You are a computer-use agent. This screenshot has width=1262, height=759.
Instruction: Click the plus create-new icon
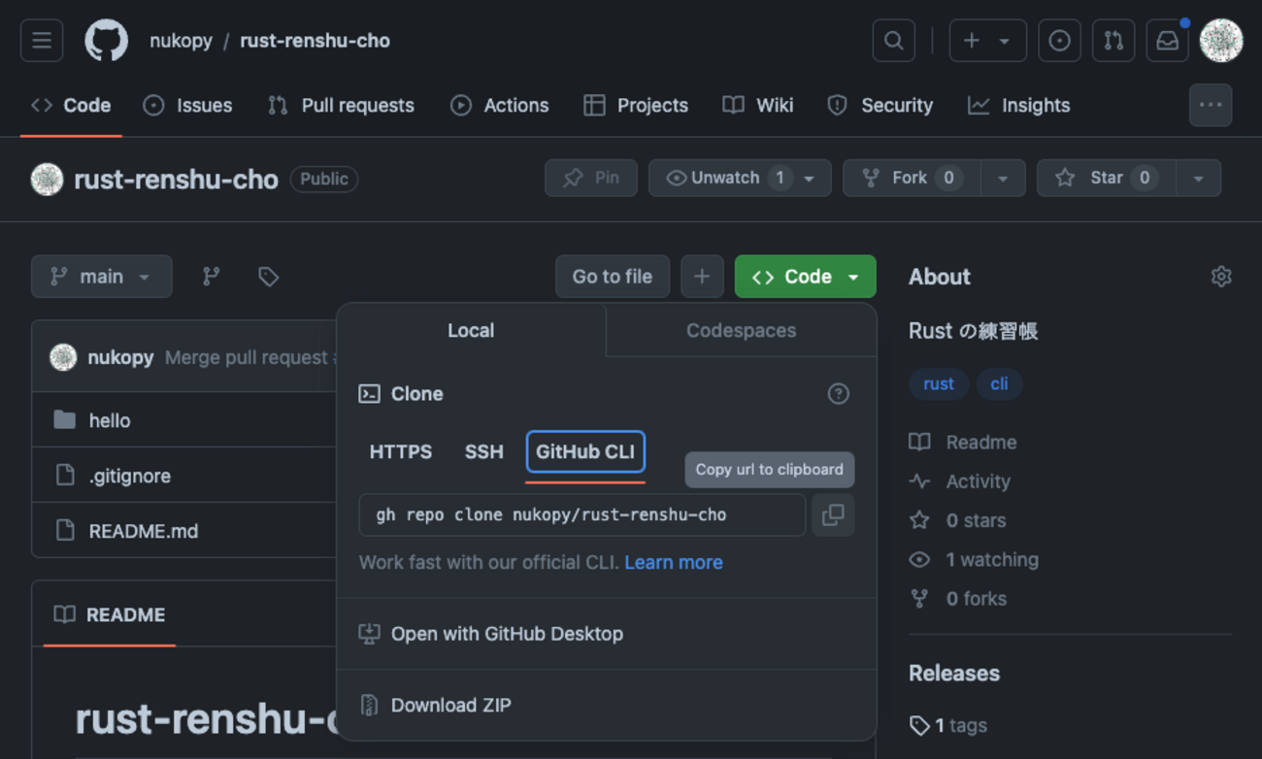click(x=972, y=41)
